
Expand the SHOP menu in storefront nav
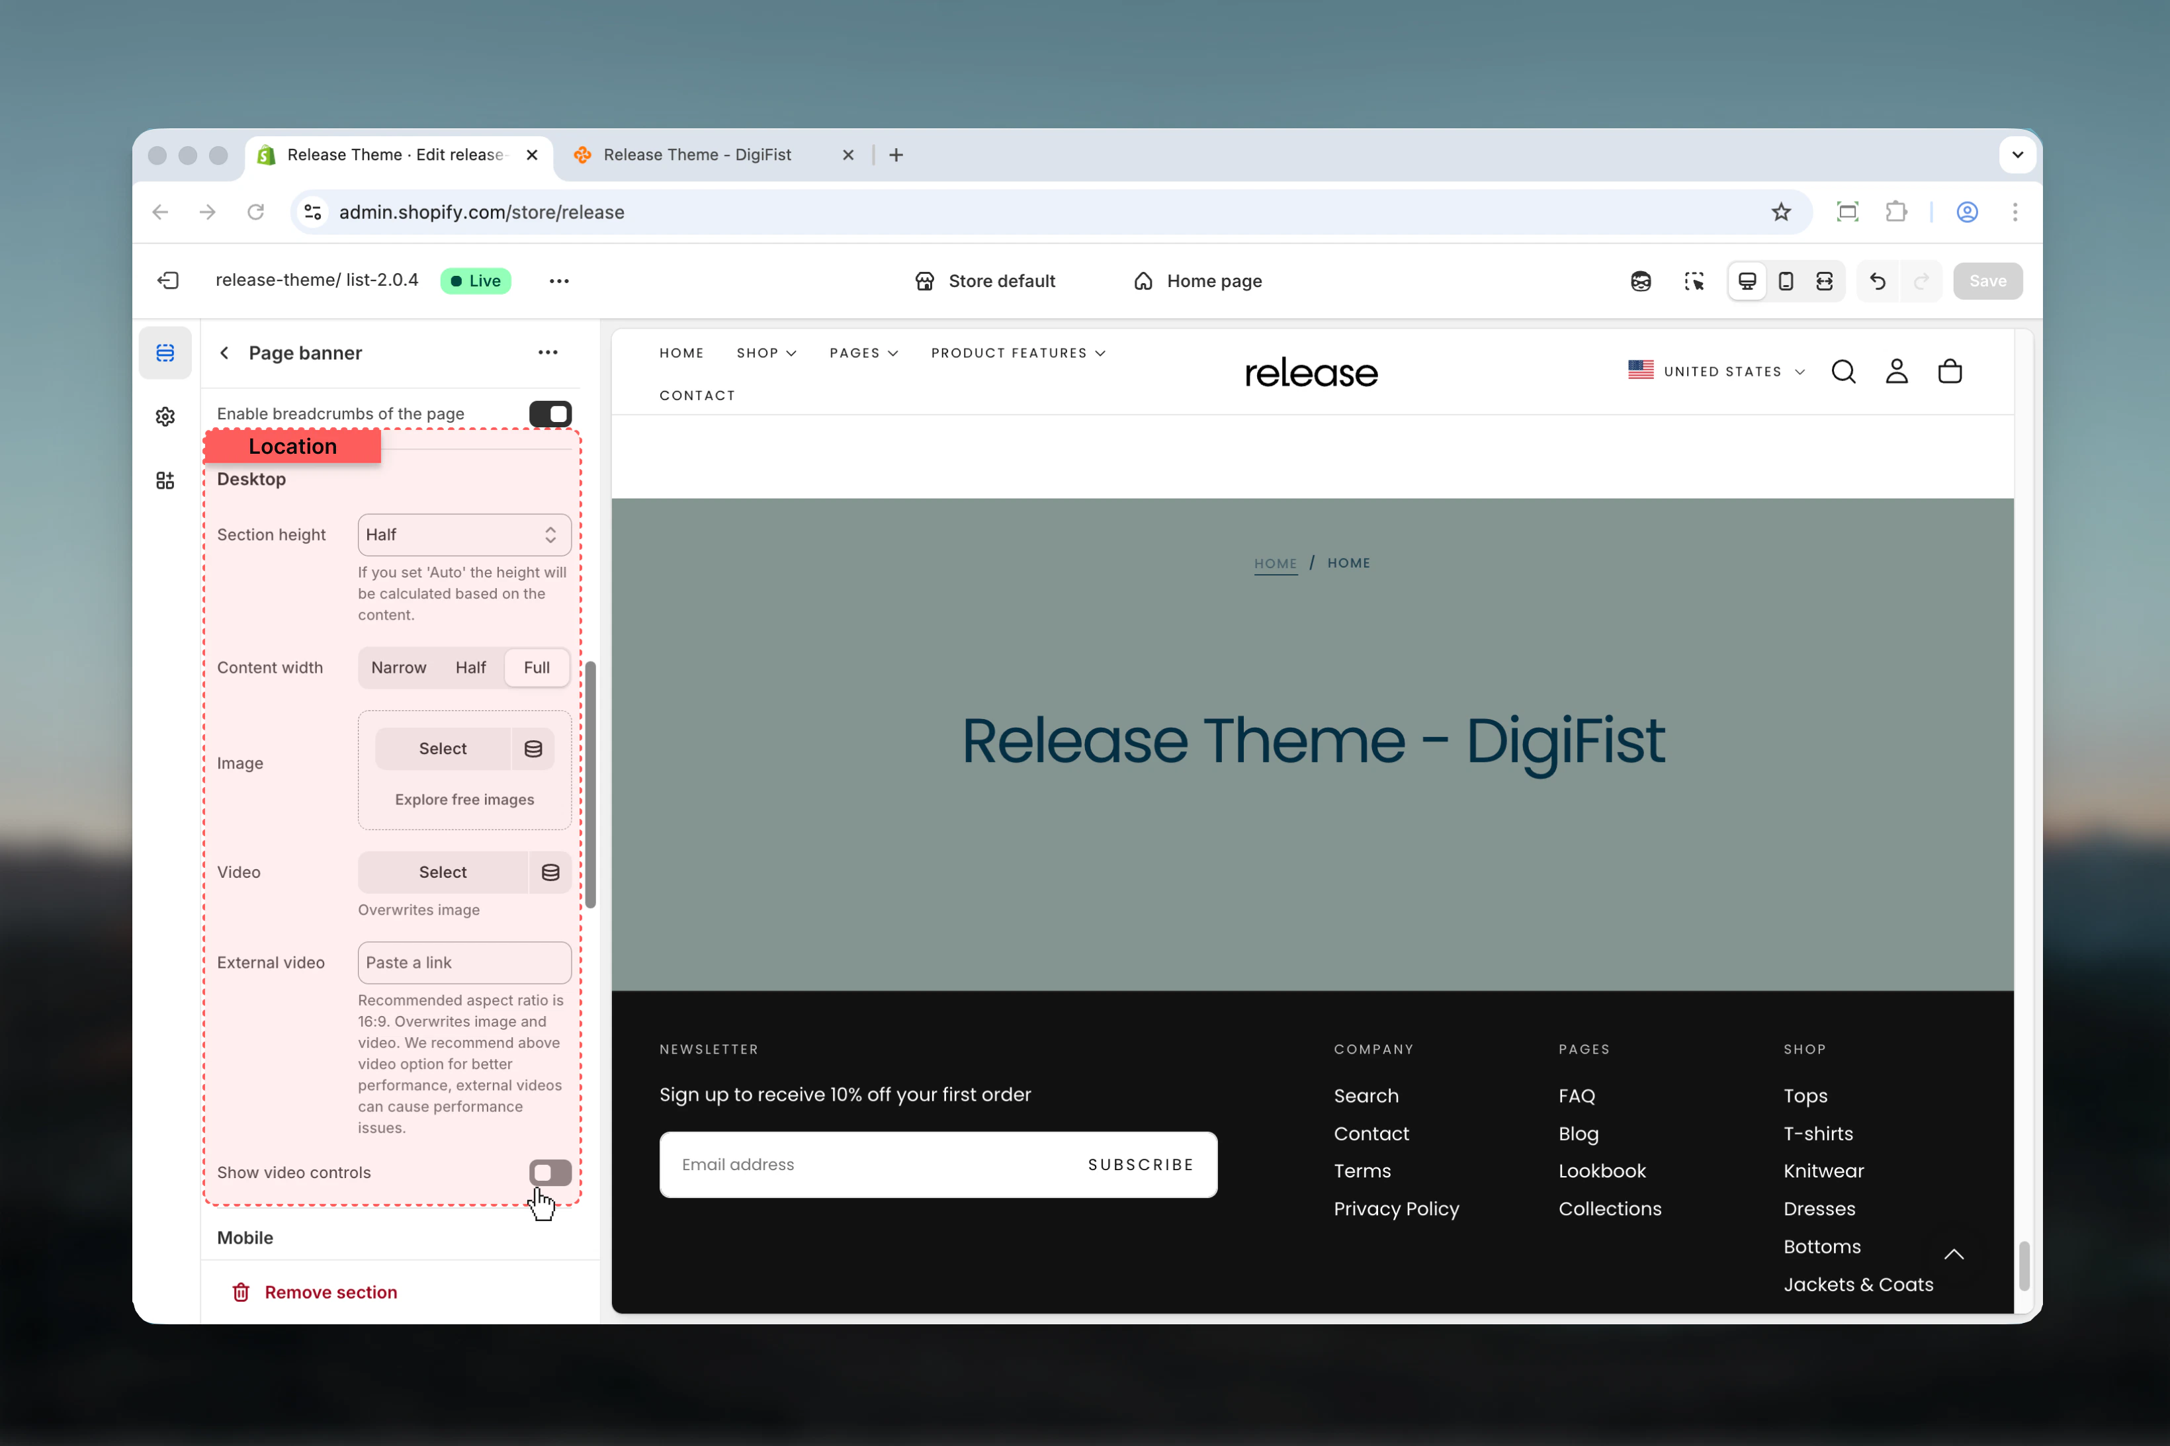click(x=765, y=353)
